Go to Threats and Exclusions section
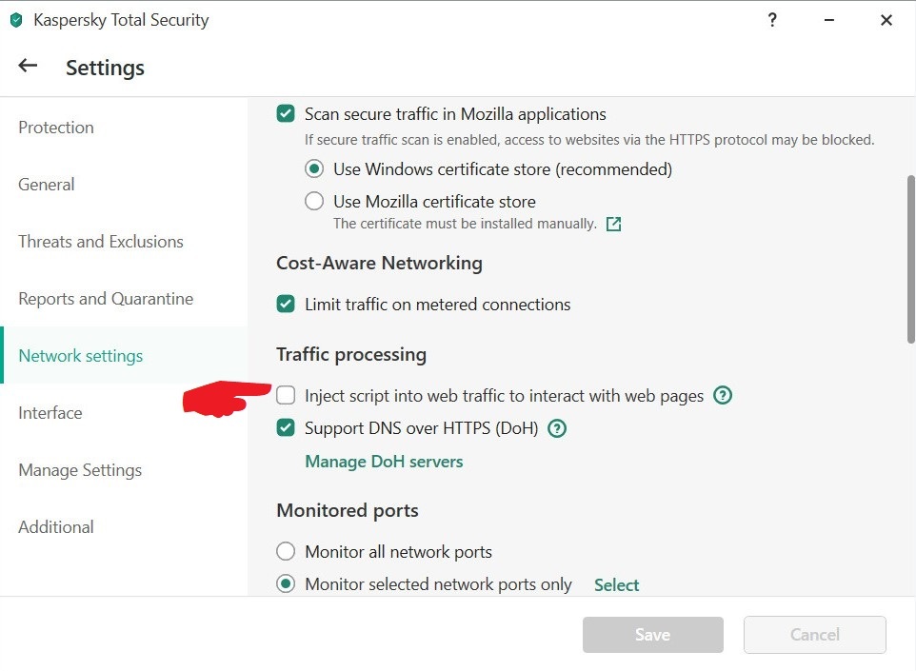 pos(101,242)
